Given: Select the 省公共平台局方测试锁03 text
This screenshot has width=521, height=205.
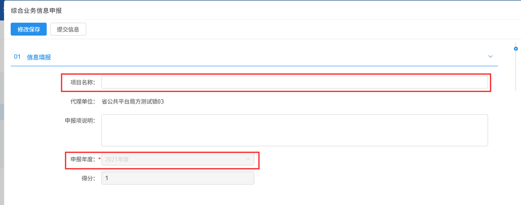Looking at the screenshot, I should [x=132, y=101].
